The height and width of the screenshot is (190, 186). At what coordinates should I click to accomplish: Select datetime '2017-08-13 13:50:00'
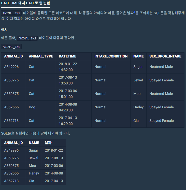pyautogui.click(x=68, y=80)
